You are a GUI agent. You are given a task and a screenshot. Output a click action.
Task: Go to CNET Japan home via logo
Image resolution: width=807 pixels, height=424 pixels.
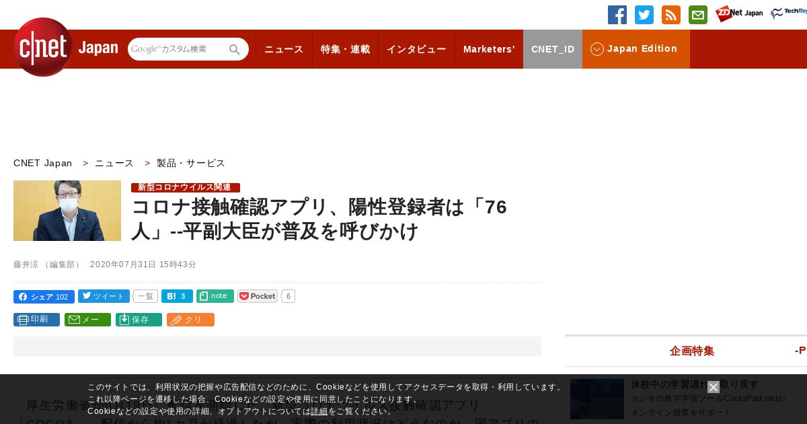[x=65, y=47]
